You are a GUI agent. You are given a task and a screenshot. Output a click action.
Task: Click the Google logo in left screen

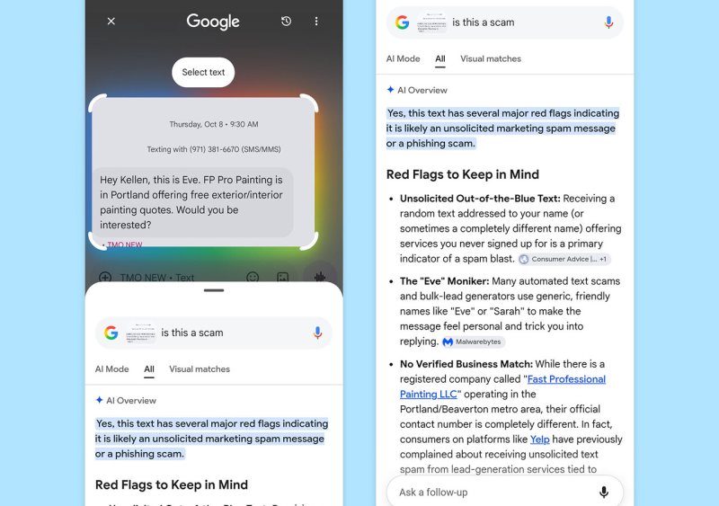(213, 21)
